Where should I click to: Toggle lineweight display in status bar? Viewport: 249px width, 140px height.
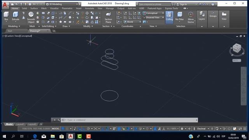pos(114,129)
